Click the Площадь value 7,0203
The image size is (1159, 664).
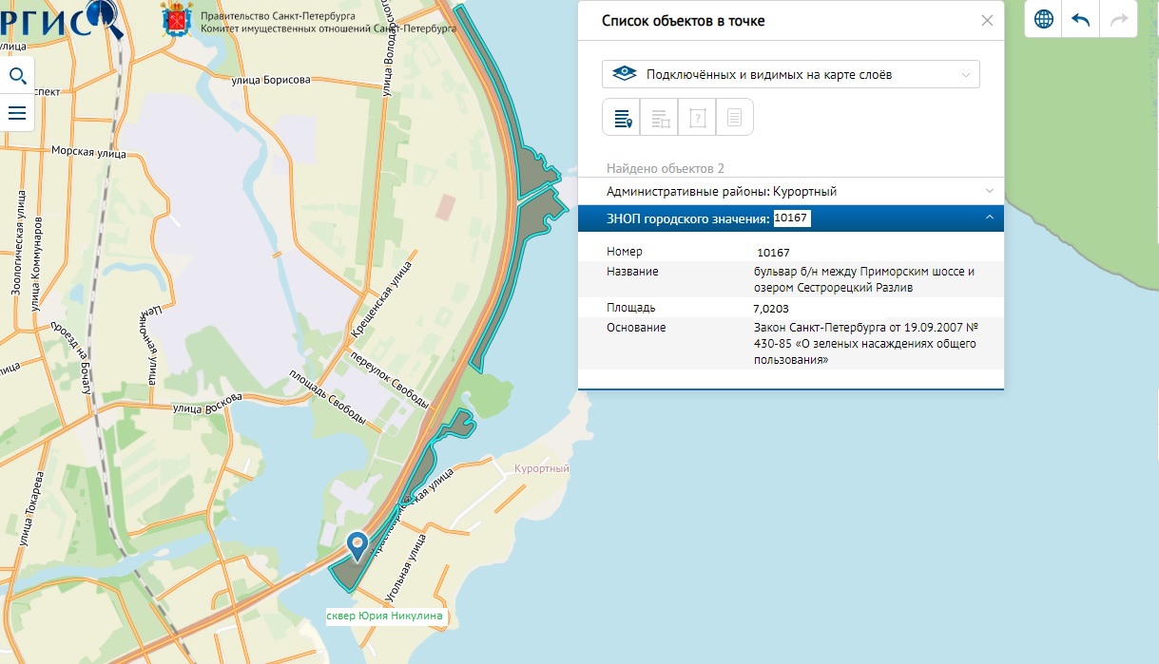[770, 309]
